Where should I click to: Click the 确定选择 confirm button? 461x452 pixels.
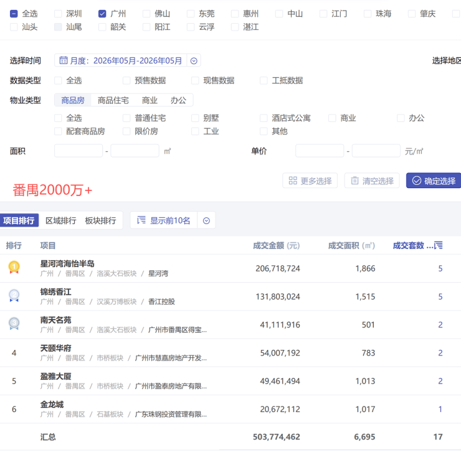click(434, 181)
